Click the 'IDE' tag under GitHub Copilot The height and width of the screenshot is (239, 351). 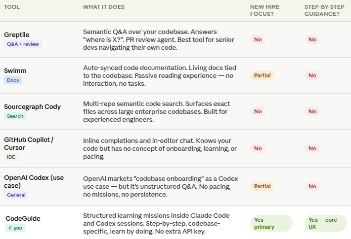click(11, 157)
